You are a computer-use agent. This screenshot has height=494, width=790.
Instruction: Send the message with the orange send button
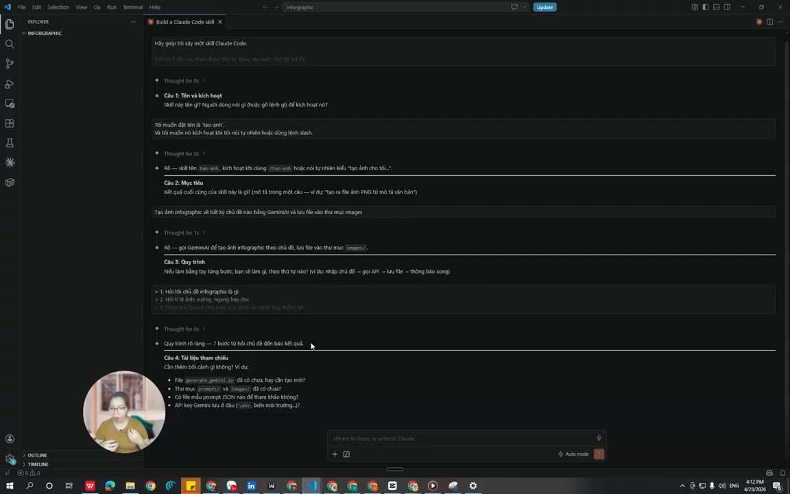point(599,454)
